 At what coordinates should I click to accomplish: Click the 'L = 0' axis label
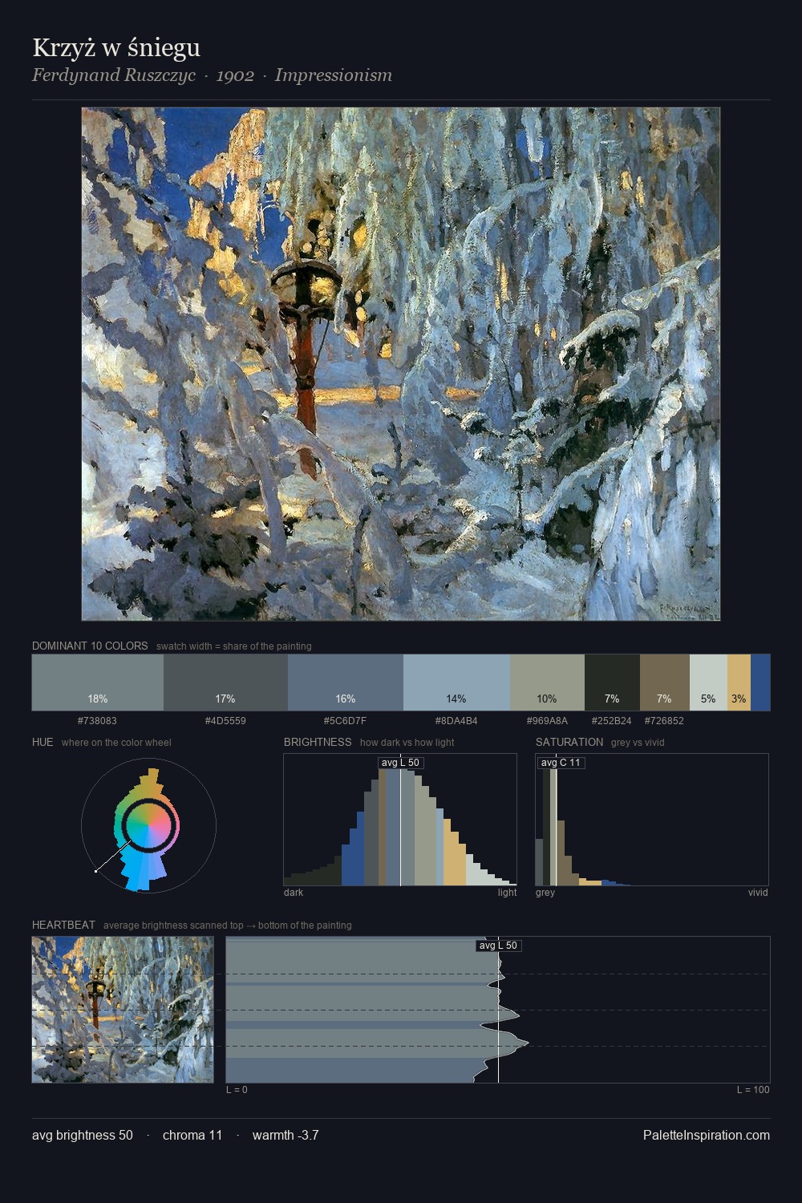237,1089
